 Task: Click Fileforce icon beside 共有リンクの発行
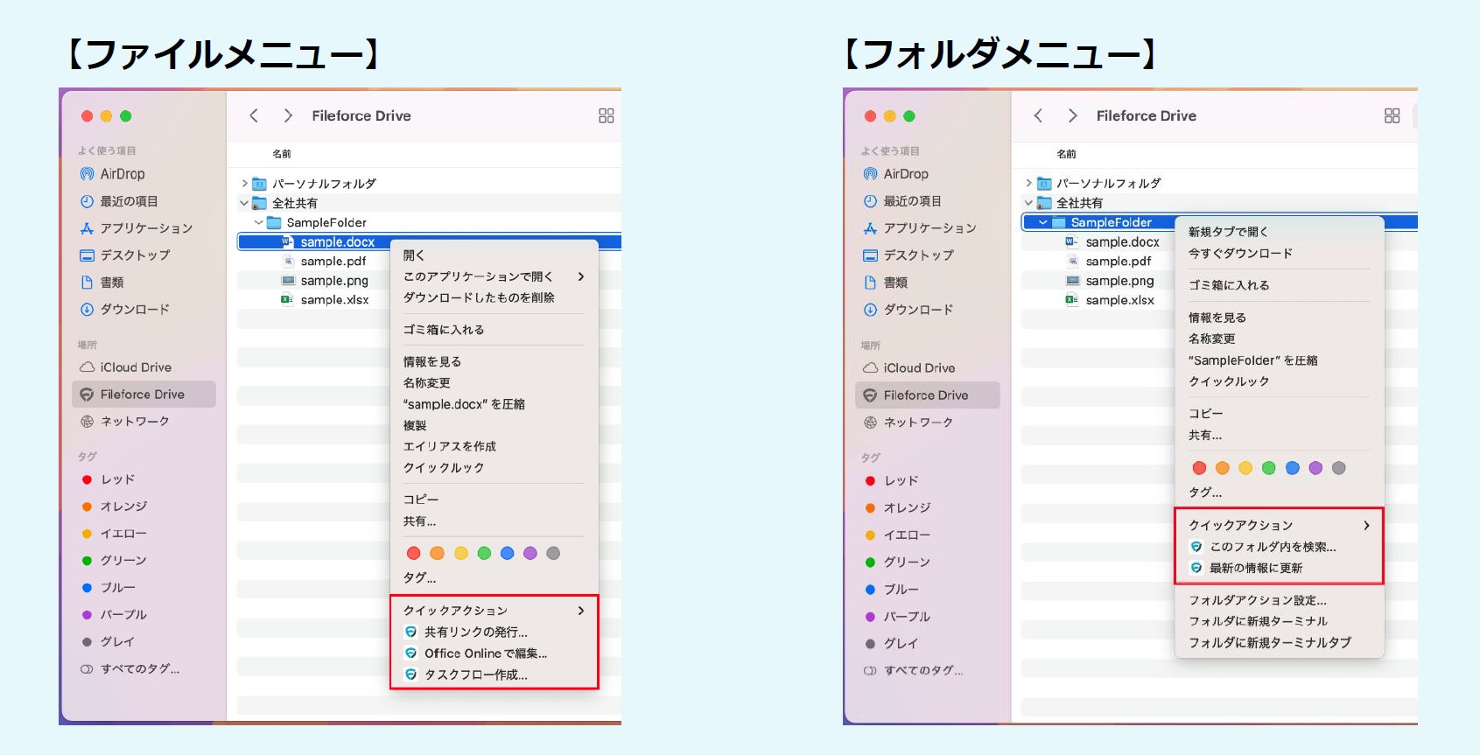410,632
